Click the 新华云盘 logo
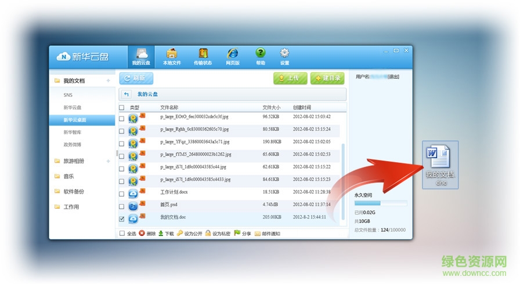Screen dimensions: 520x284 pos(82,57)
